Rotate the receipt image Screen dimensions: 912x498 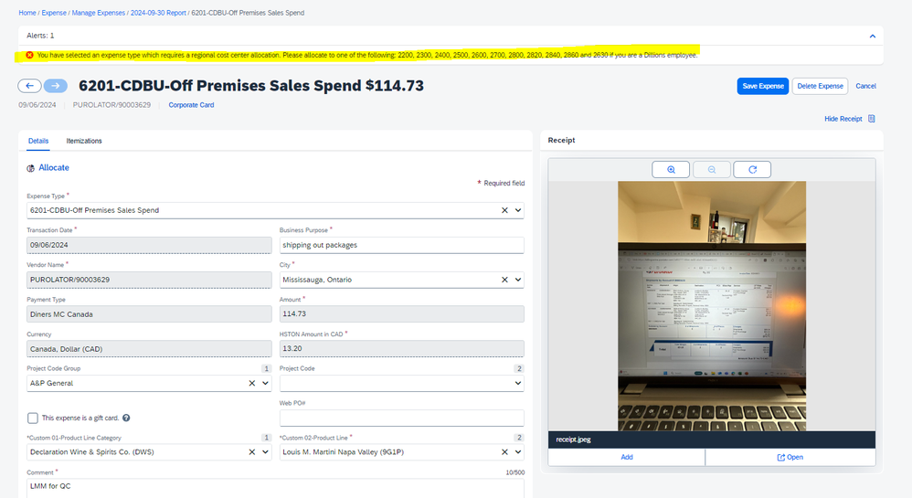point(752,169)
